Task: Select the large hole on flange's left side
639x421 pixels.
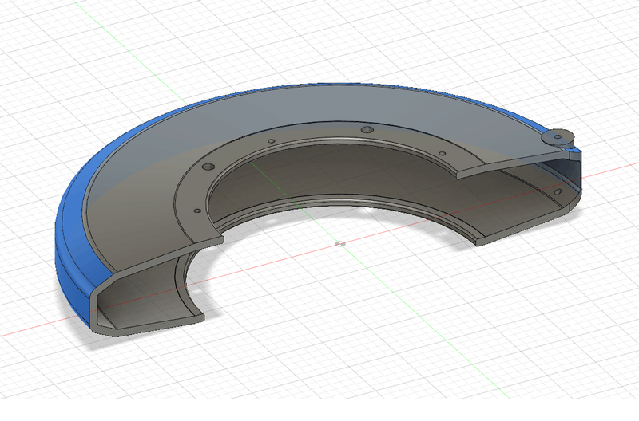Action: tap(208, 167)
